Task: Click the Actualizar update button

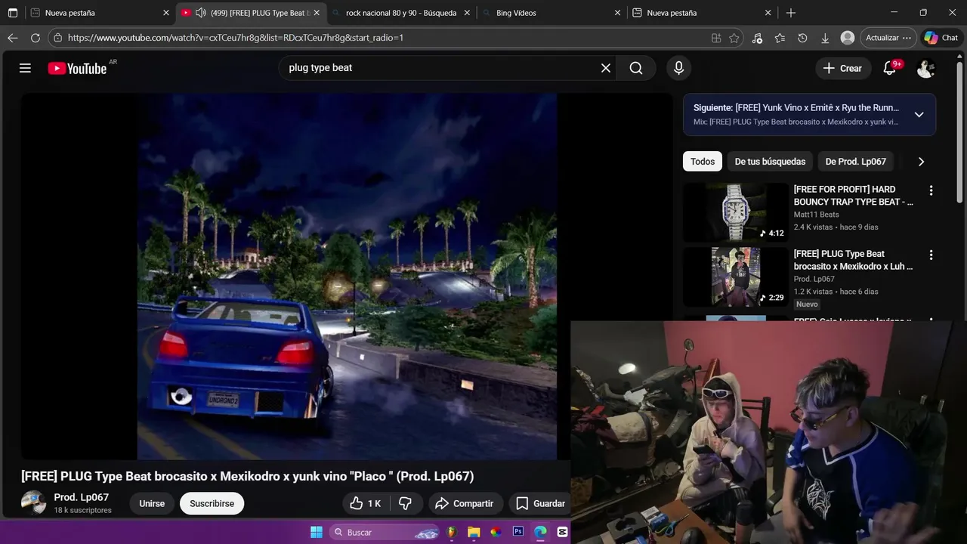Action: tap(888, 38)
